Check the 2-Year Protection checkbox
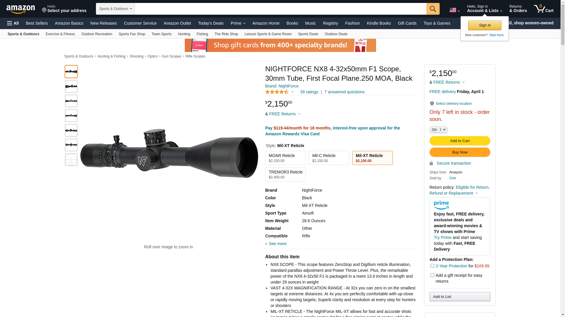Image resolution: width=565 pixels, height=317 pixels. (432, 266)
